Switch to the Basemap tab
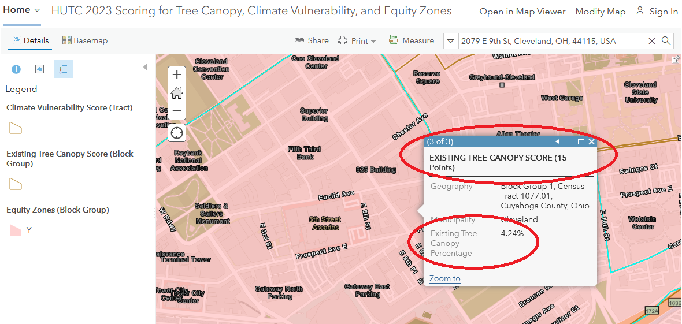Image resolution: width=682 pixels, height=324 pixels. pos(85,40)
